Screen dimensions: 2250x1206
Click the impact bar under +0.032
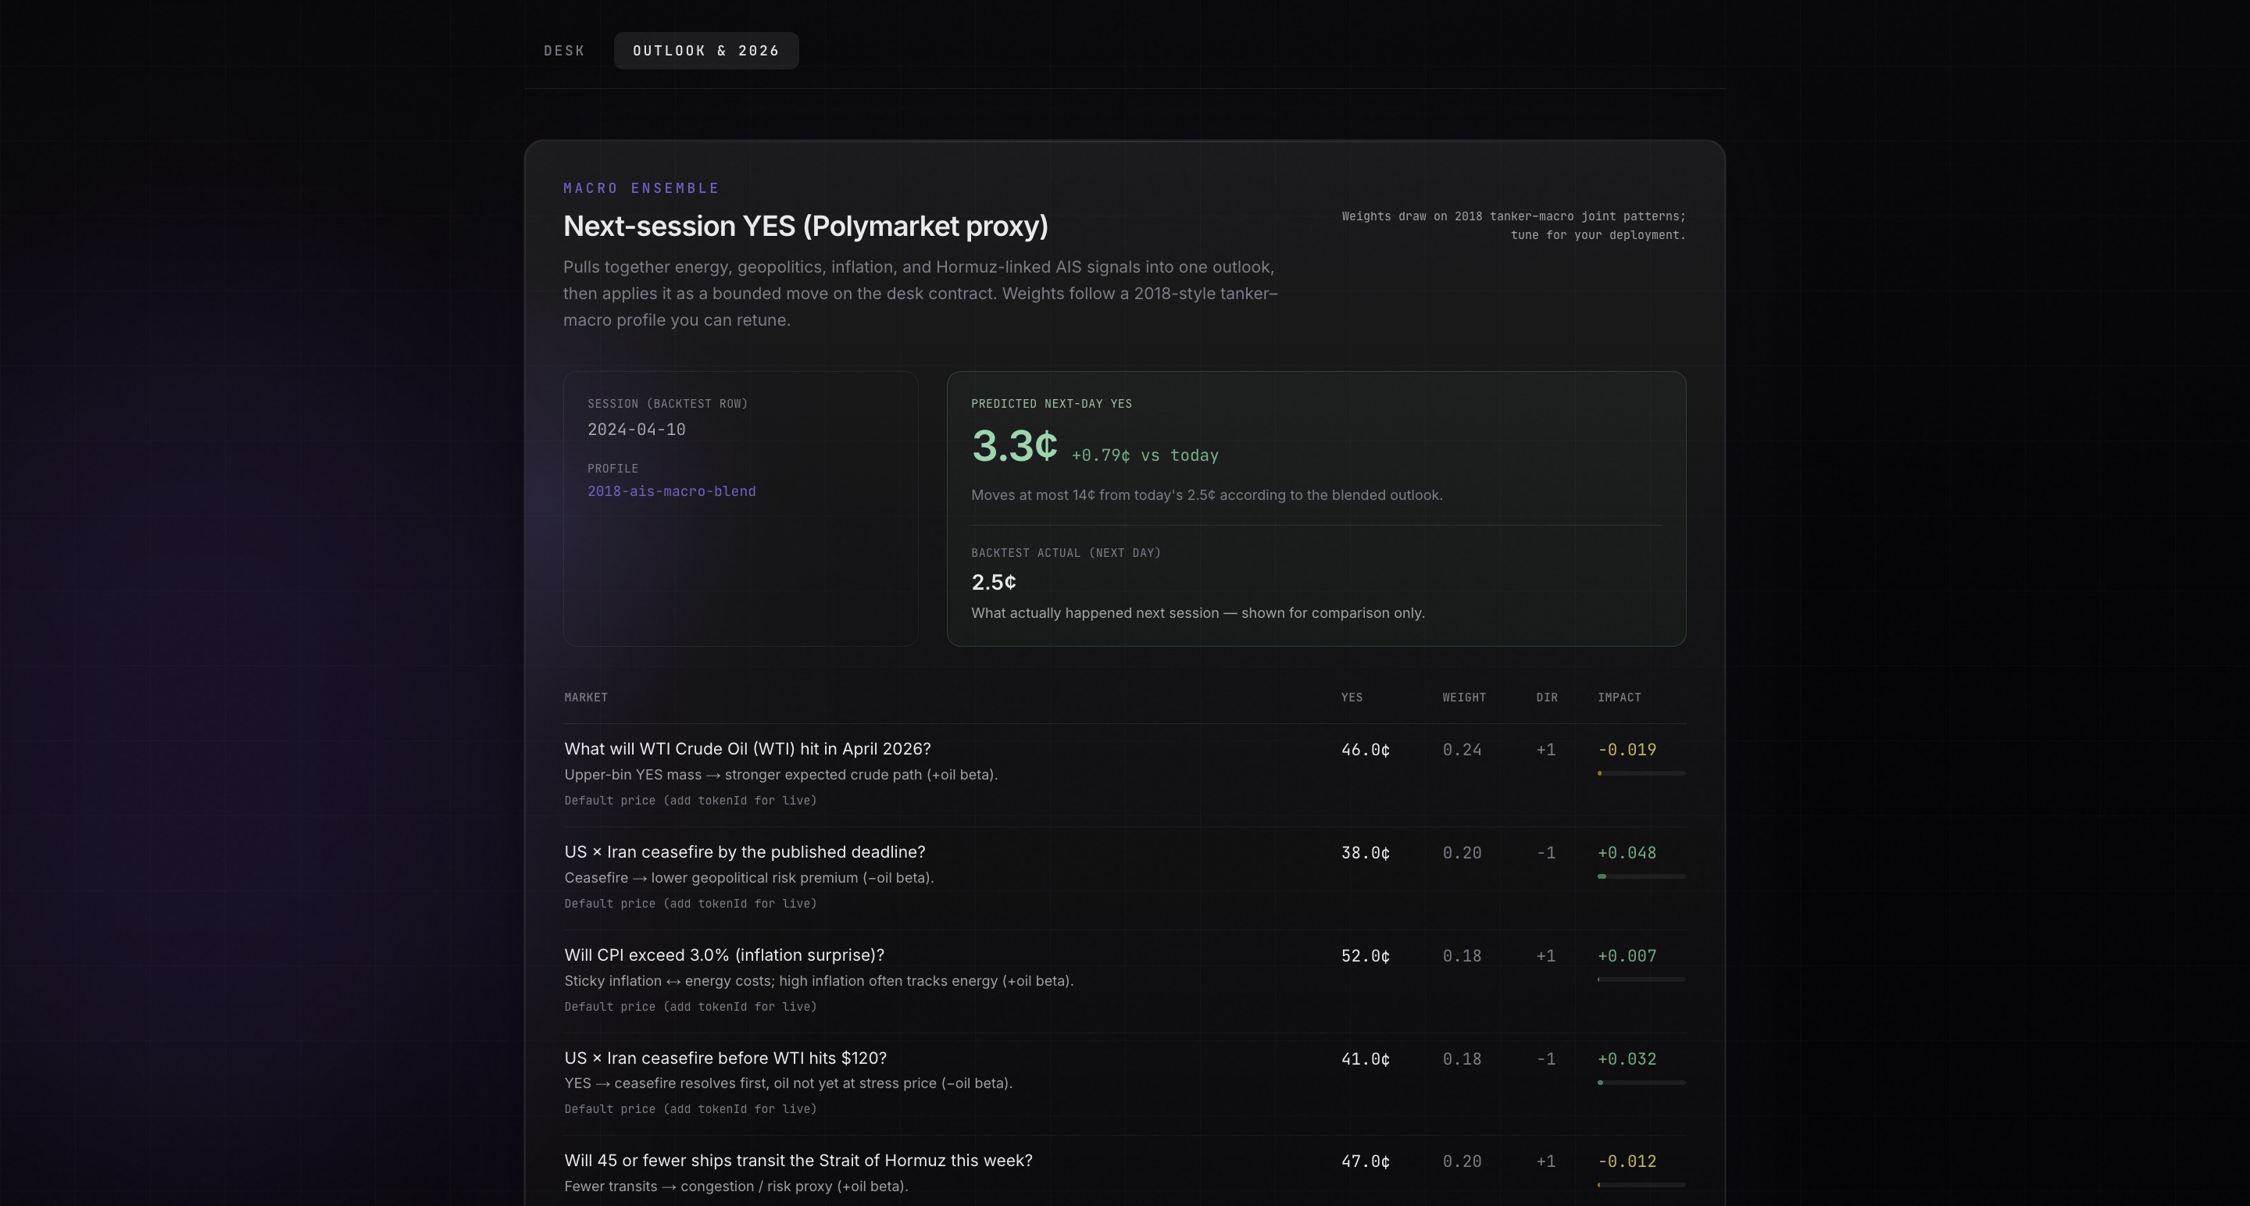(1641, 1083)
